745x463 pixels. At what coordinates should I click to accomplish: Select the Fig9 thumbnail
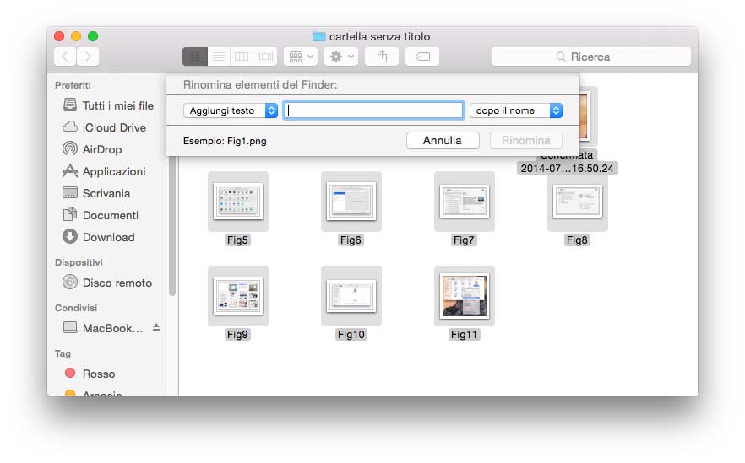pos(238,296)
